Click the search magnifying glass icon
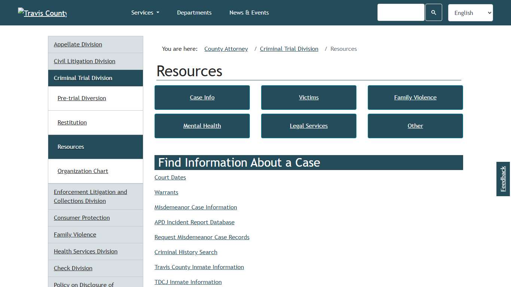Viewport: 511px width, 287px height. coord(434,12)
